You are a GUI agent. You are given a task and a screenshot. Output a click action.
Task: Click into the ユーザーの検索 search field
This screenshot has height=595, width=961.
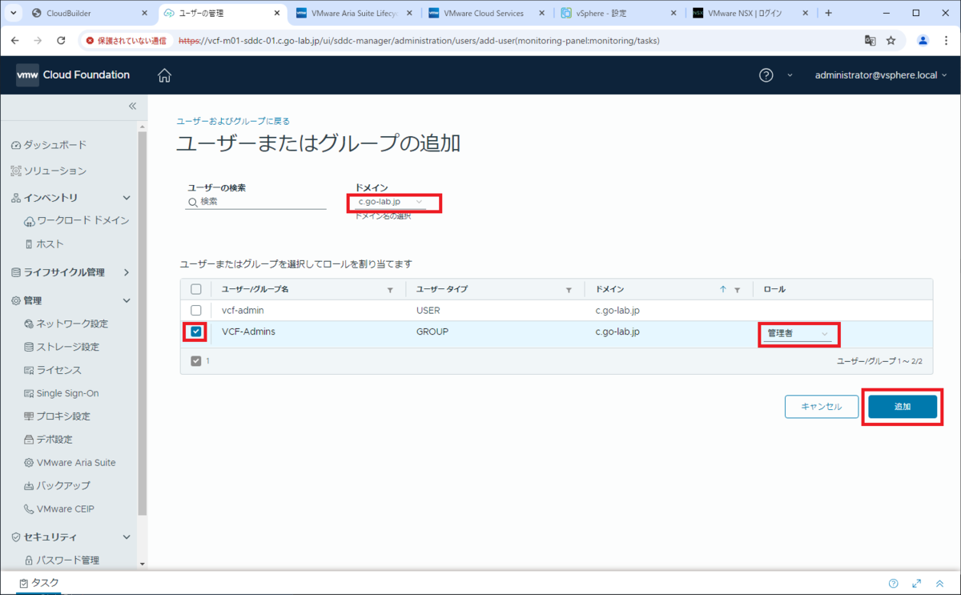[x=256, y=202]
